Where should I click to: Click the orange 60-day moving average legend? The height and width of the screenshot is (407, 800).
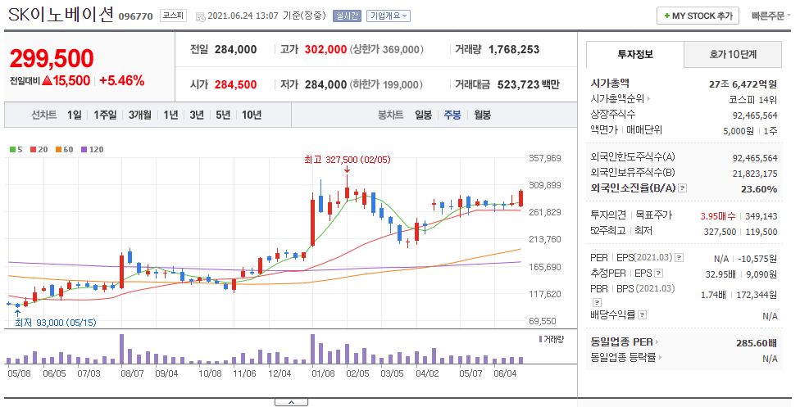click(x=64, y=149)
